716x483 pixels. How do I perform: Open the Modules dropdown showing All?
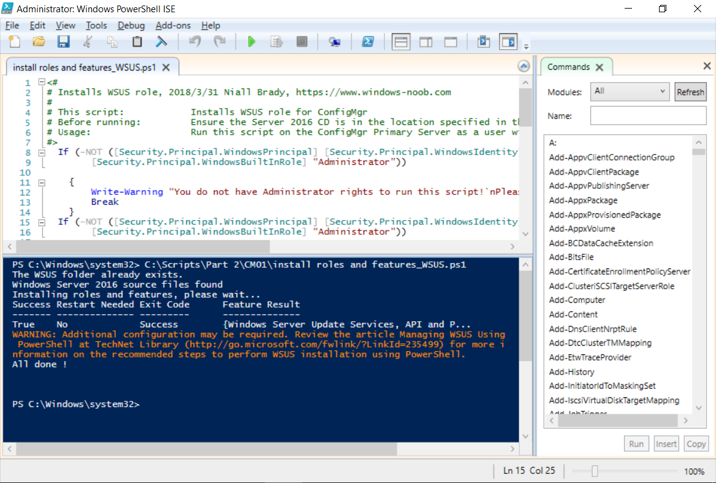pos(630,91)
